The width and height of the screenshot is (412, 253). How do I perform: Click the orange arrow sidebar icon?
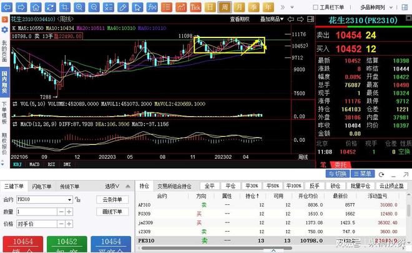[4, 19]
